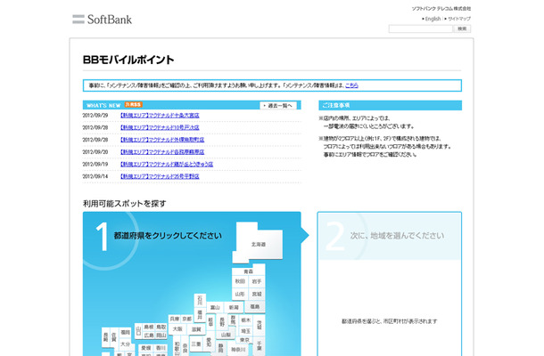The height and width of the screenshot is (356, 544).
Task: Choose 福岡 prefecture tile
Action: (x=125, y=333)
